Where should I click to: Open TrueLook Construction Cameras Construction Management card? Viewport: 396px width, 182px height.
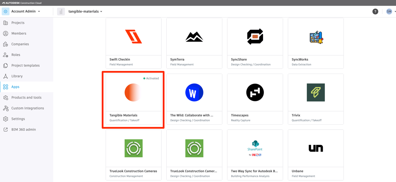coord(134,155)
